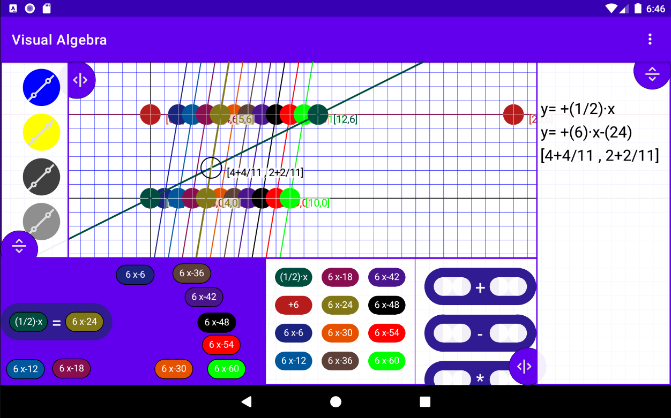Tap the loose 6 x-60 chip on purple workspace
The height and width of the screenshot is (418, 671).
pos(227,369)
